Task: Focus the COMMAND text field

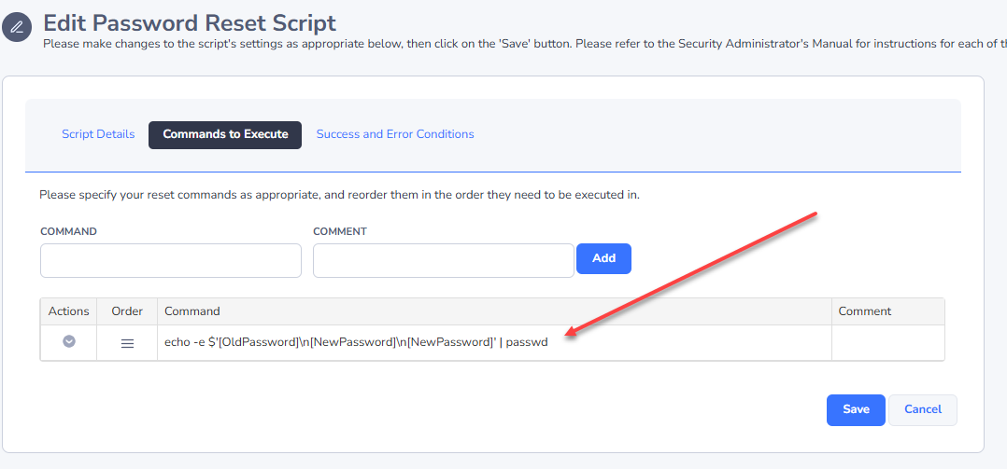Action: point(171,260)
